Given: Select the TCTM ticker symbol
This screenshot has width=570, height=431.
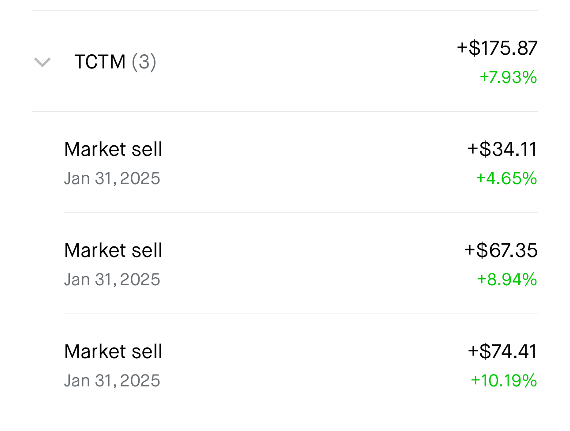Looking at the screenshot, I should [x=100, y=62].
